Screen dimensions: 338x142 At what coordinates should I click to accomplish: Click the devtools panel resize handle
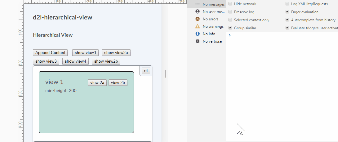tap(165, 73)
